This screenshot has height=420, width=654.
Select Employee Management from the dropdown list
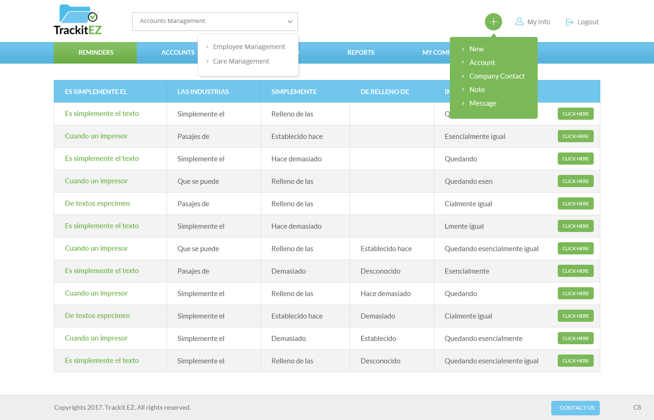pyautogui.click(x=249, y=47)
